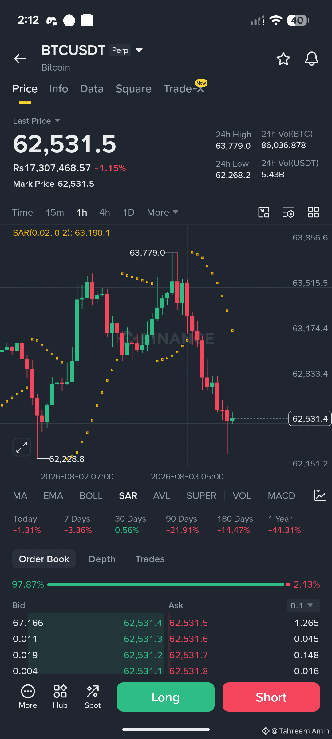This screenshot has height=739, width=332.
Task: Select the Time chart interval
Action: click(x=22, y=212)
